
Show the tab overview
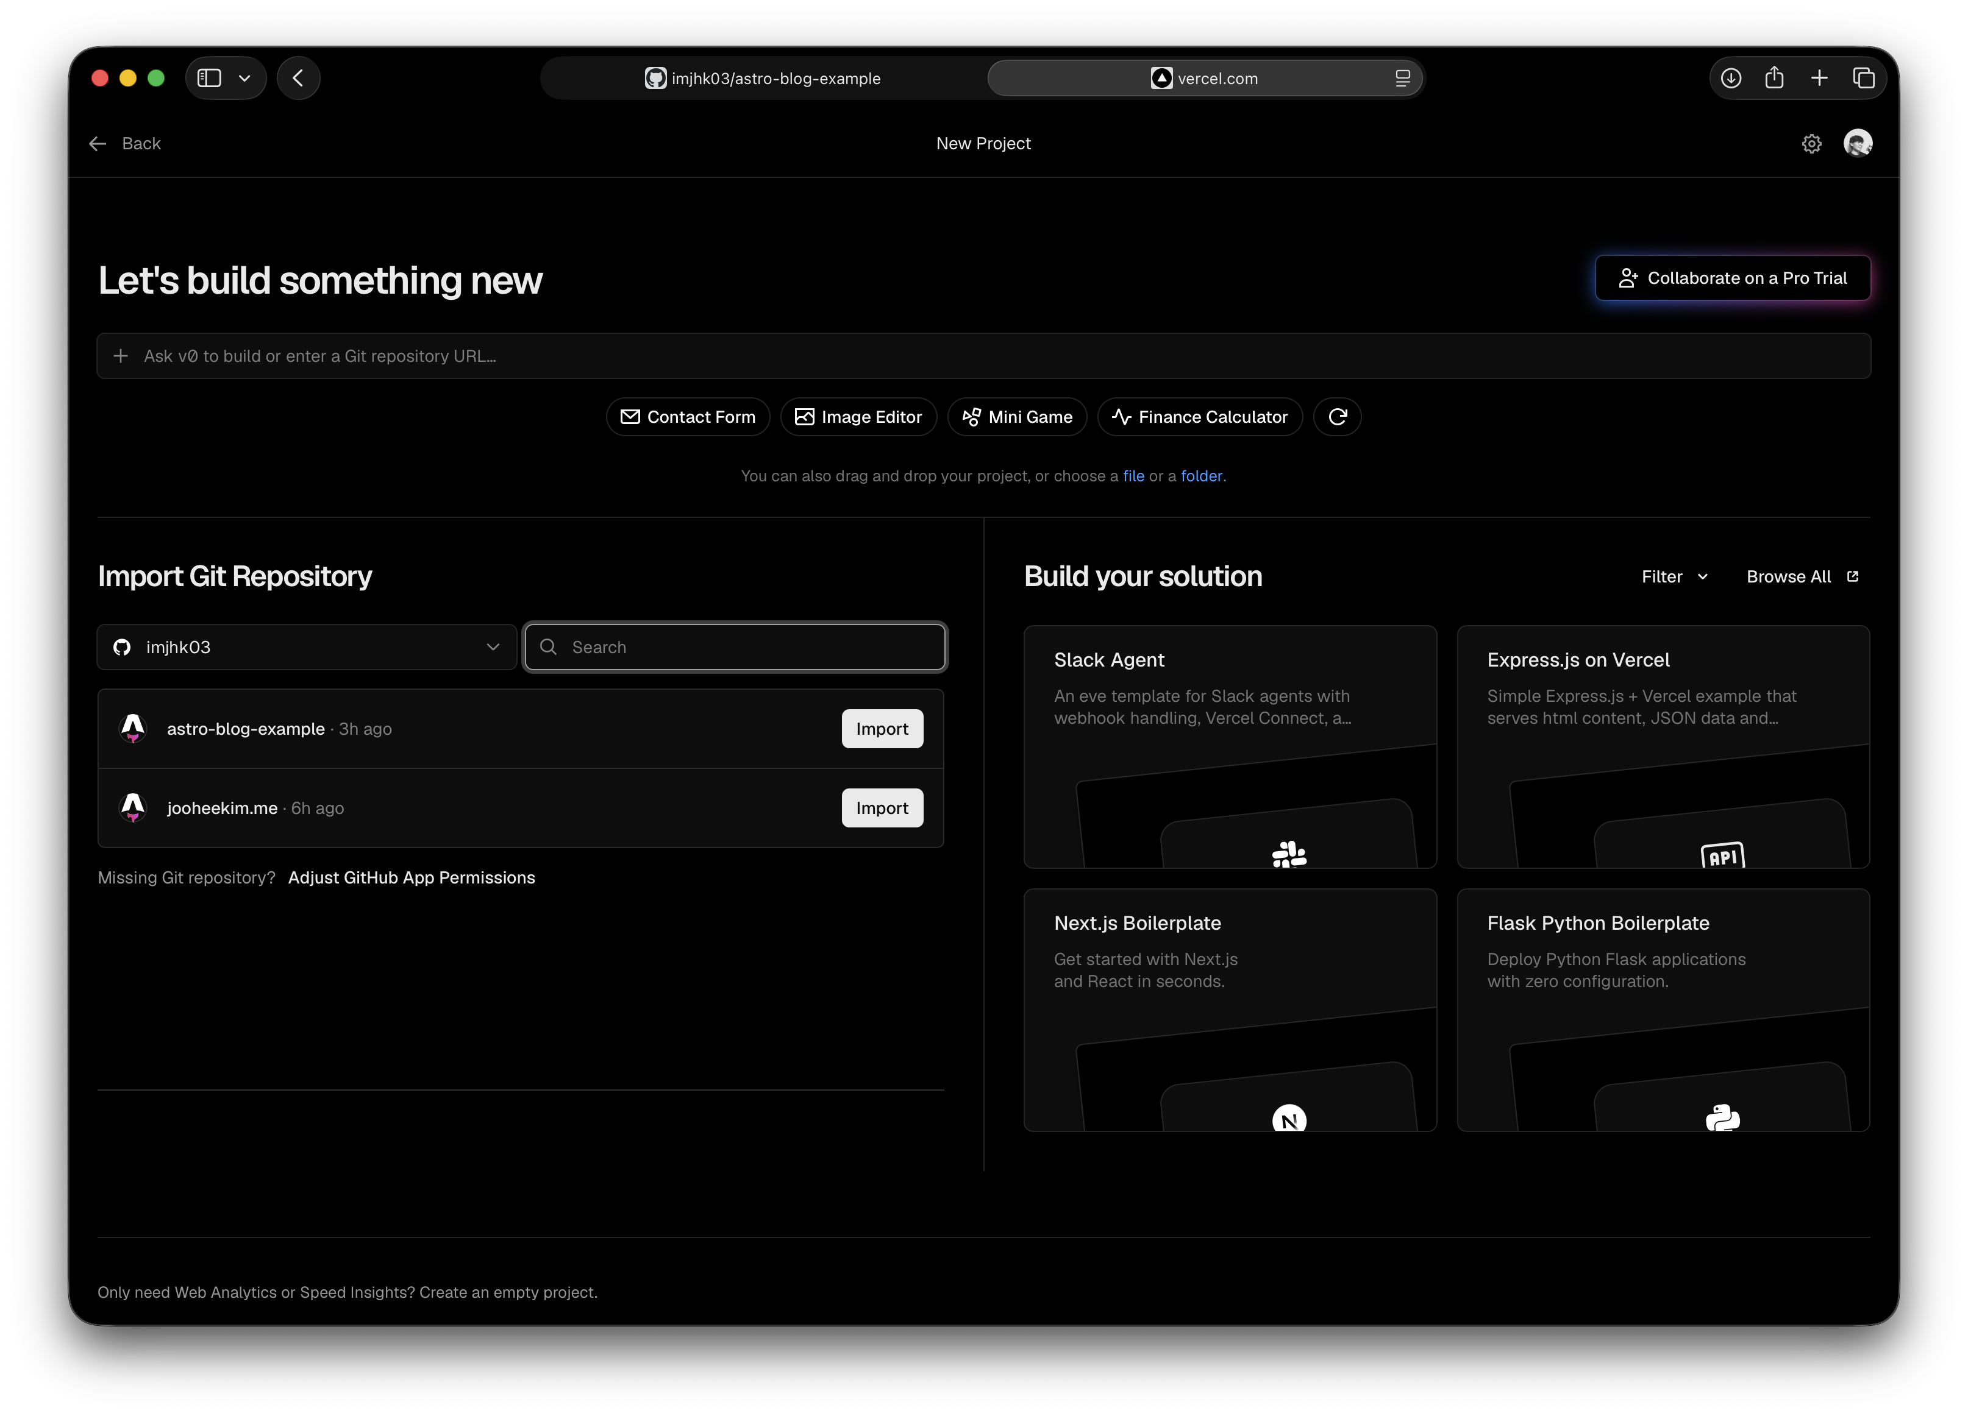[x=1864, y=78]
